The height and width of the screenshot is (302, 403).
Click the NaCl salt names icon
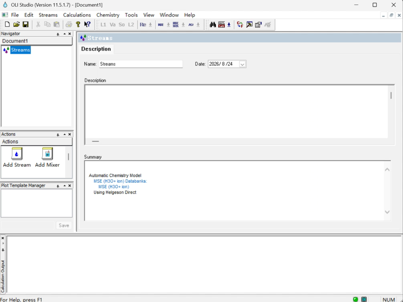click(x=221, y=25)
